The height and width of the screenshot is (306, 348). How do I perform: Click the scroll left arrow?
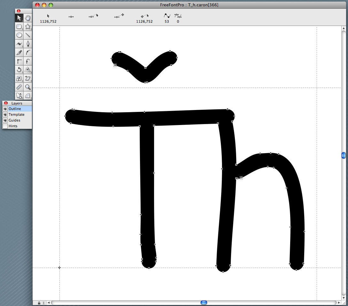[49, 303]
